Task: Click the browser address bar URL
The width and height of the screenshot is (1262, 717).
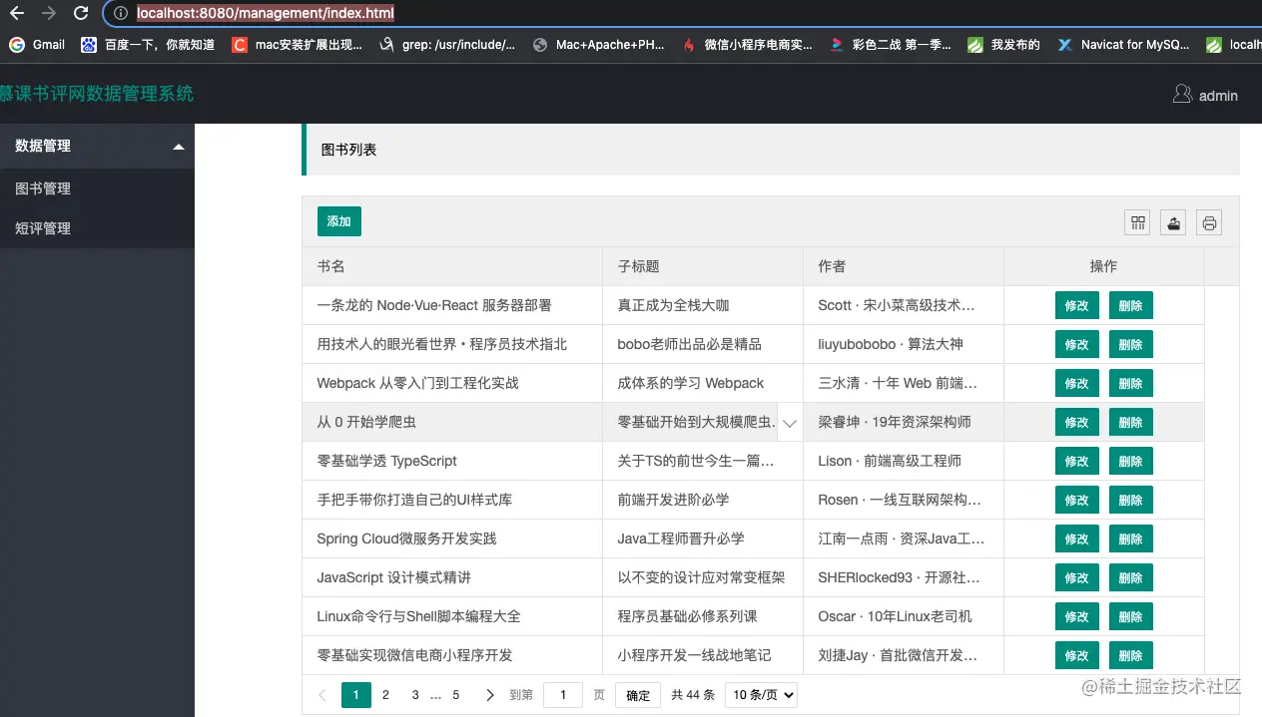Action: [x=266, y=13]
